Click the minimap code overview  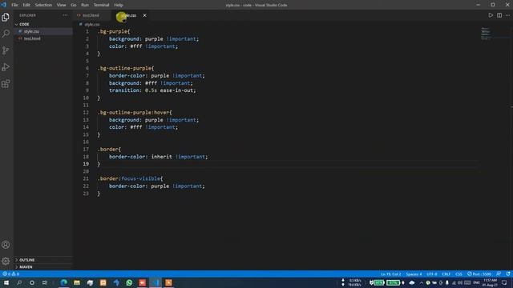point(487,34)
